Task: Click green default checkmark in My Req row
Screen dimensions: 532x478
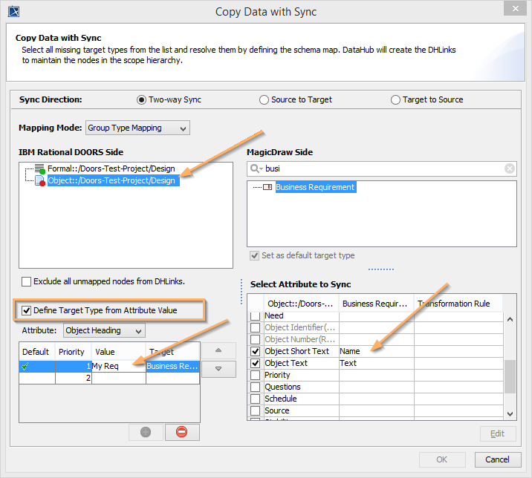Action: click(25, 366)
